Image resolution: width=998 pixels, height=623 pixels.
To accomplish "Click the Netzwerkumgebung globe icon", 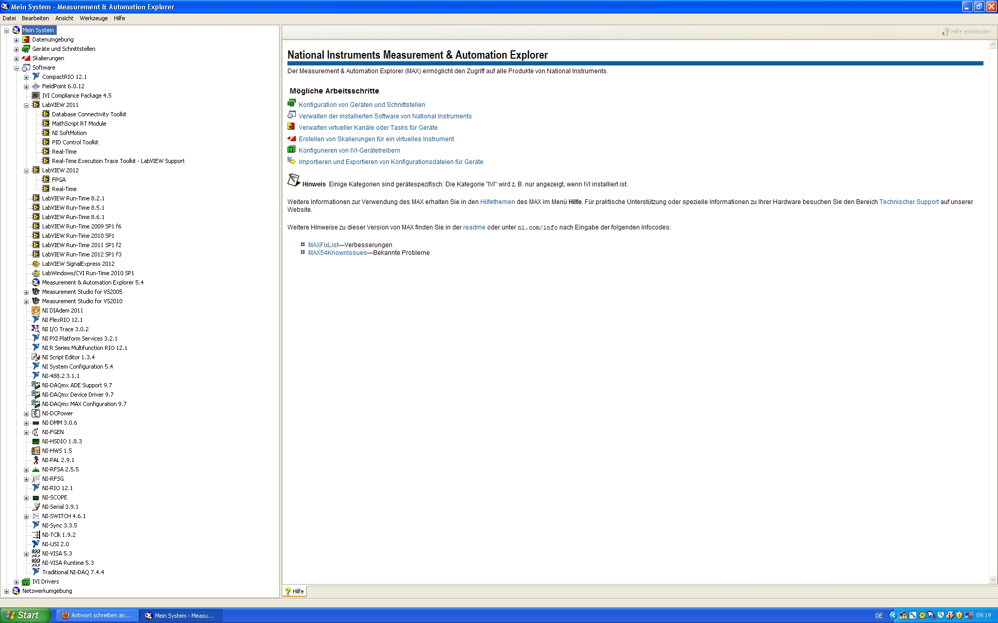I will [x=16, y=591].
